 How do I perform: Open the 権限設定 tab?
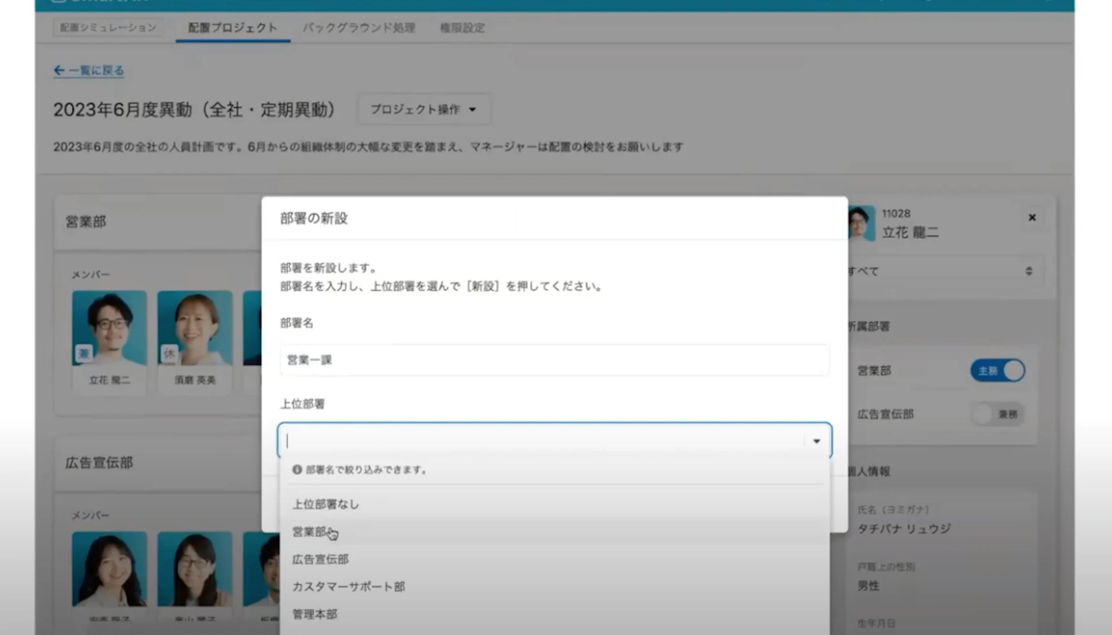click(x=462, y=28)
